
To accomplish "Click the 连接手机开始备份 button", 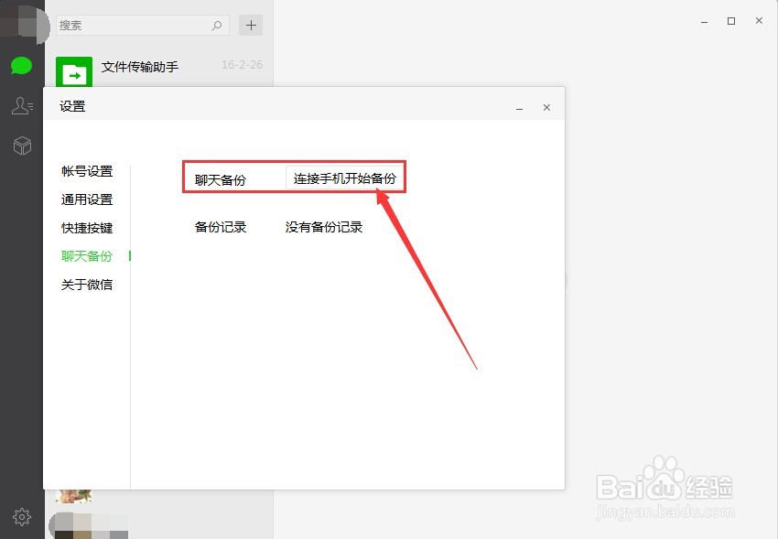I will point(345,178).
